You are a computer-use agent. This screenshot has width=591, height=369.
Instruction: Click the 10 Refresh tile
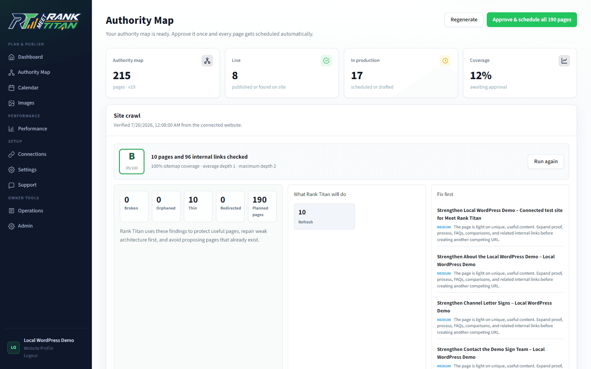pyautogui.click(x=324, y=216)
